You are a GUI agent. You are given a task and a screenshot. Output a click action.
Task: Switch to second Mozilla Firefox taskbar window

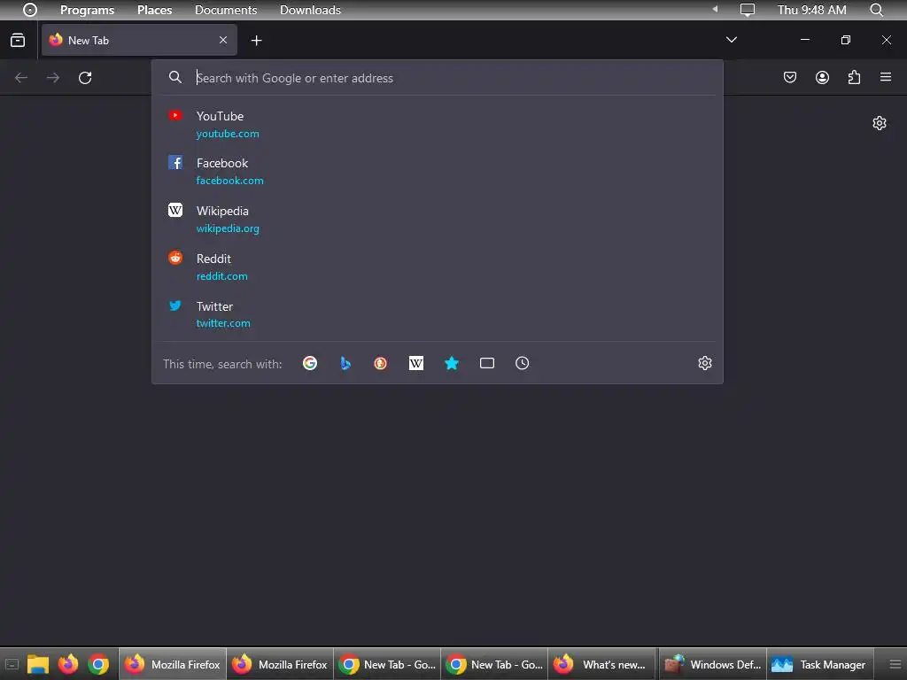279,664
